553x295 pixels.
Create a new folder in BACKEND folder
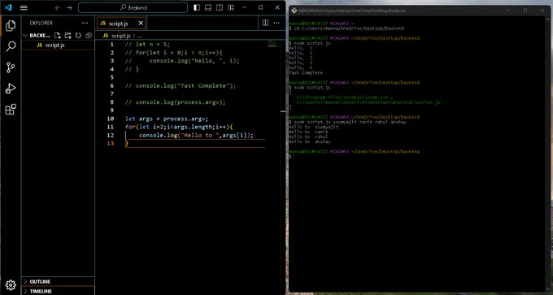click(x=67, y=35)
